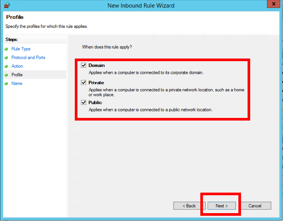Screen dimensions: 283x221
Task: Click the green bullet beside Name step
Action: pos(7,83)
